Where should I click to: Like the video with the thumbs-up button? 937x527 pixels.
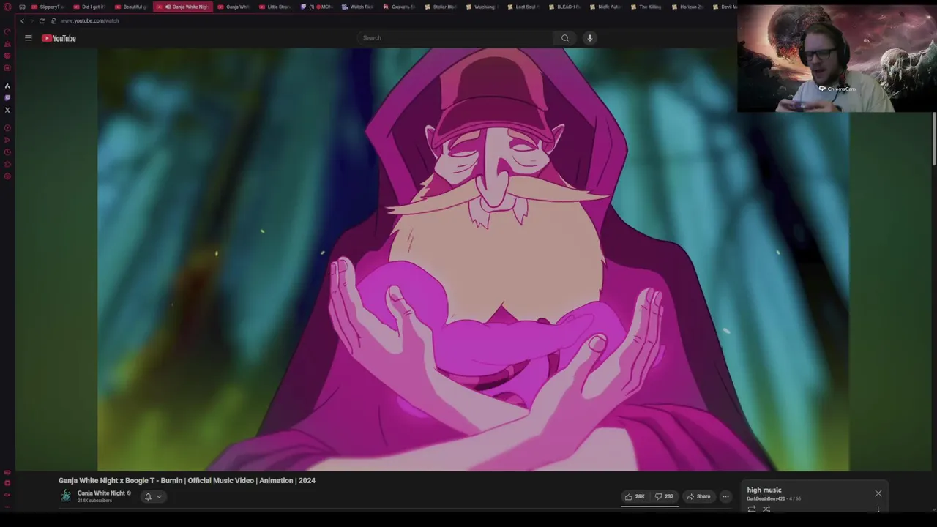[x=635, y=496]
